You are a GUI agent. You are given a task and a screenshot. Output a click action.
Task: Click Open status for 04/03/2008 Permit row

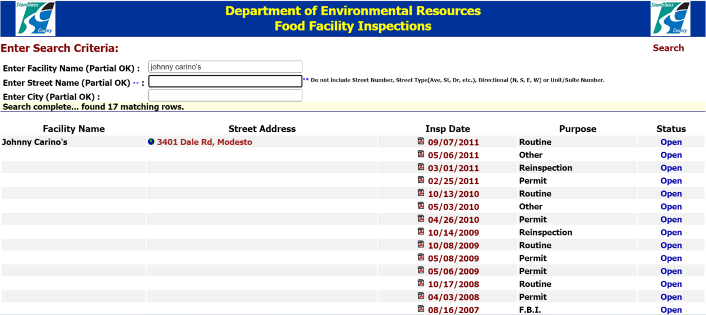pos(671,297)
